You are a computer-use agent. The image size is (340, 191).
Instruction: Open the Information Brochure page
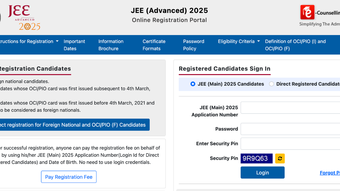coord(111,45)
